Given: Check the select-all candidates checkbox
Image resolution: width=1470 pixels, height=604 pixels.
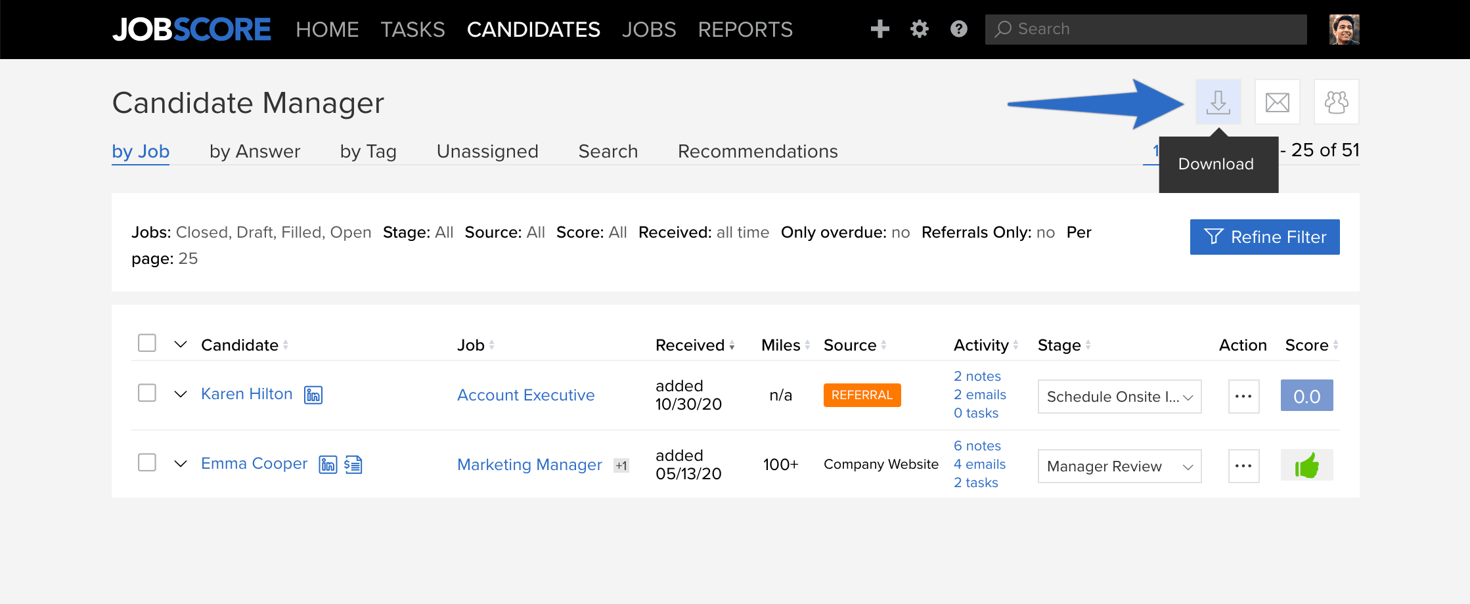Looking at the screenshot, I should (147, 343).
